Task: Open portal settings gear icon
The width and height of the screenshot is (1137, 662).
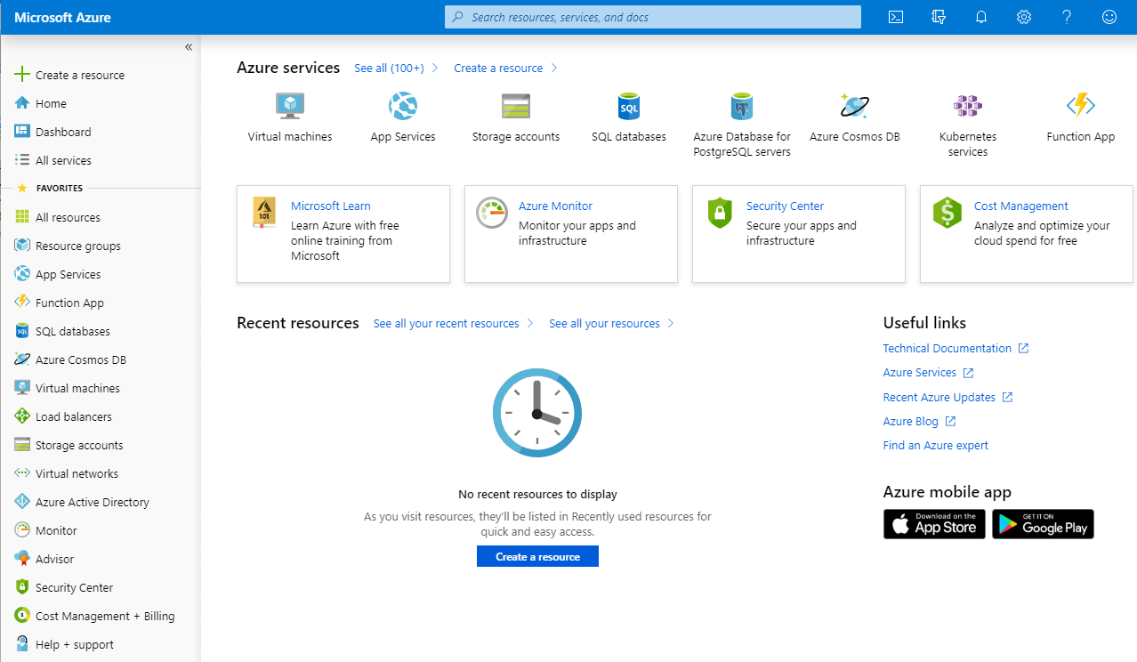Action: pyautogui.click(x=1024, y=17)
